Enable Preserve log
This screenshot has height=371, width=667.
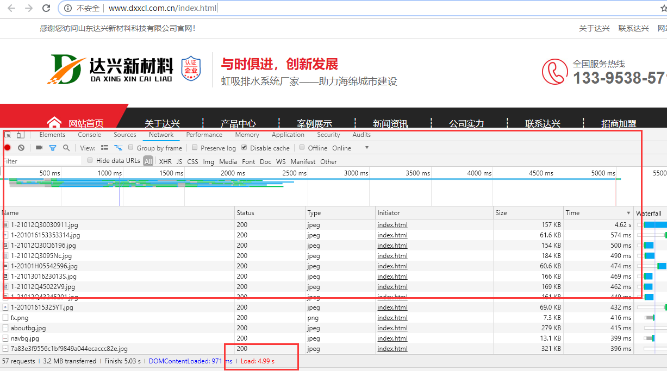[194, 147]
